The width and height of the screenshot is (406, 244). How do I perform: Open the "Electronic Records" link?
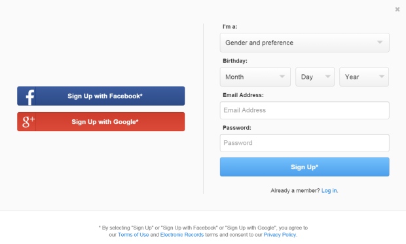182,235
